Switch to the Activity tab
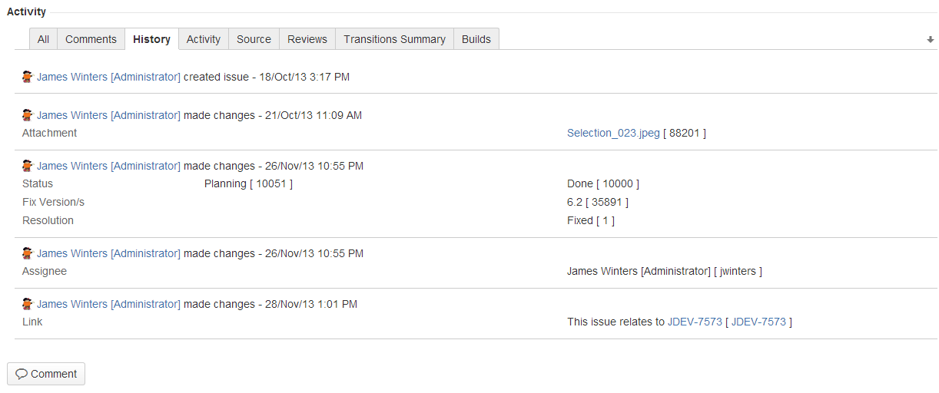The height and width of the screenshot is (393, 939). (x=204, y=39)
